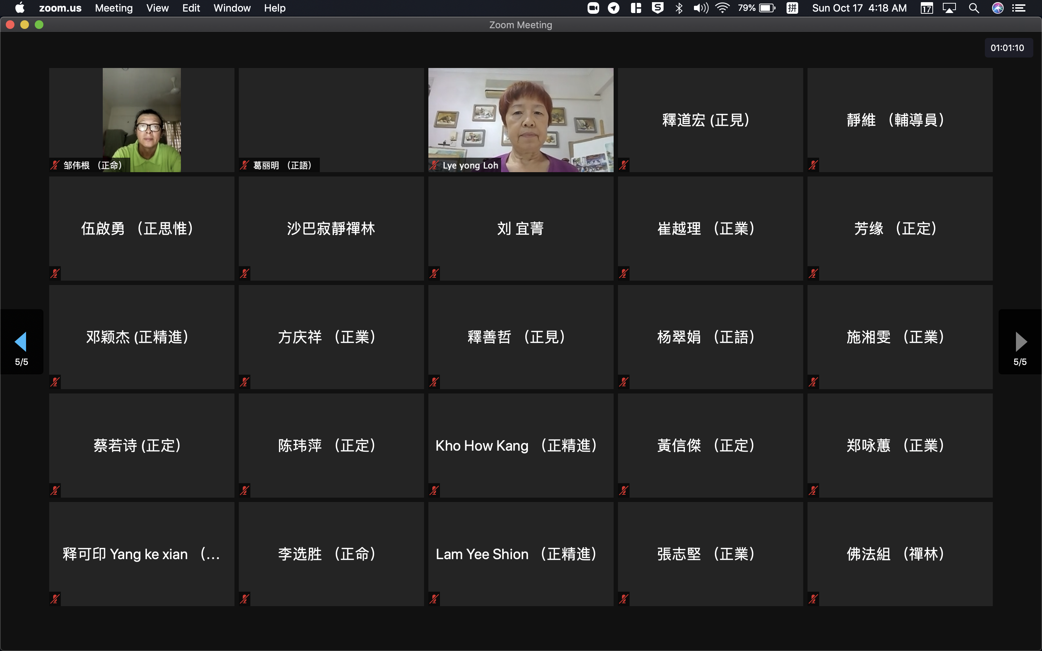Go to next gallery page with right arrow

[1020, 341]
